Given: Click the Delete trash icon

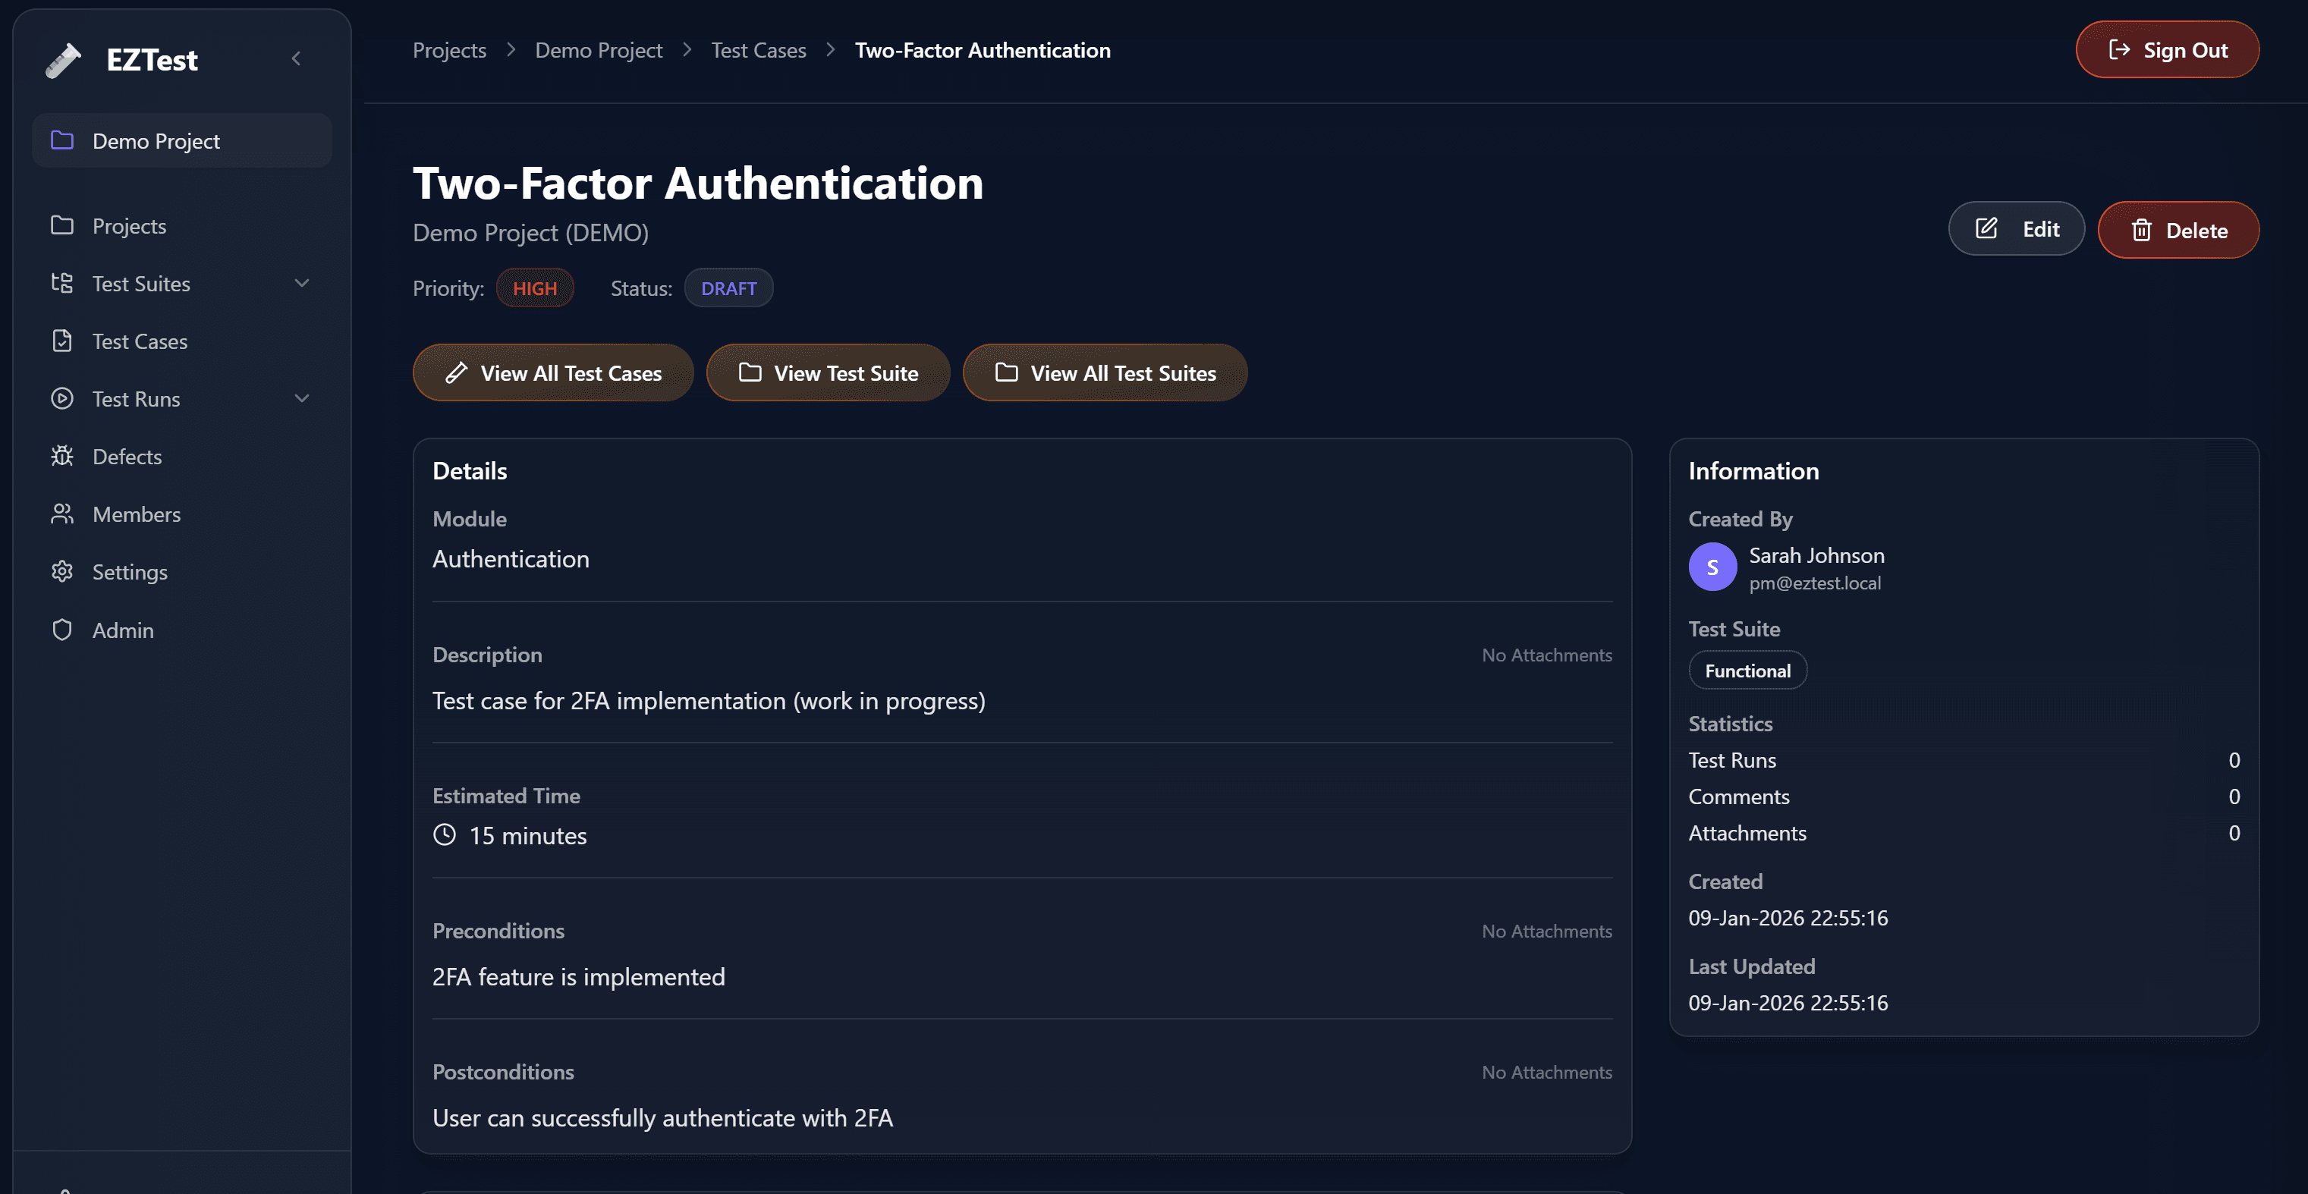Looking at the screenshot, I should click(x=2143, y=230).
